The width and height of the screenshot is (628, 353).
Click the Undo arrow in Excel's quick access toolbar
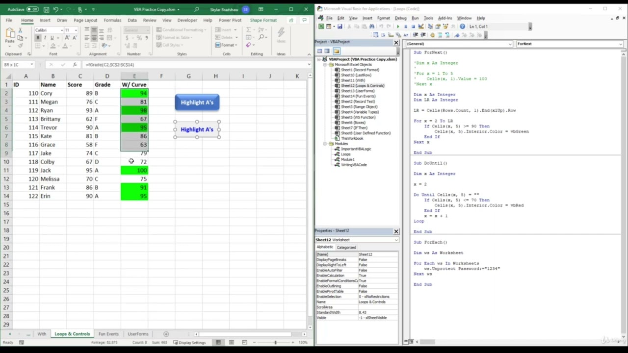click(x=55, y=9)
